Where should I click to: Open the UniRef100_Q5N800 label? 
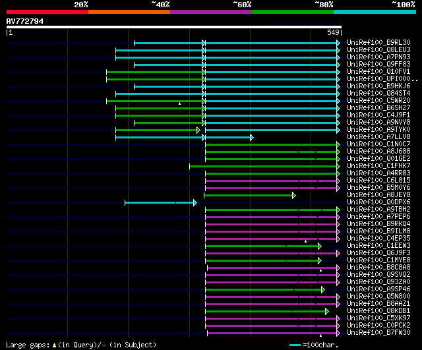tap(378, 297)
